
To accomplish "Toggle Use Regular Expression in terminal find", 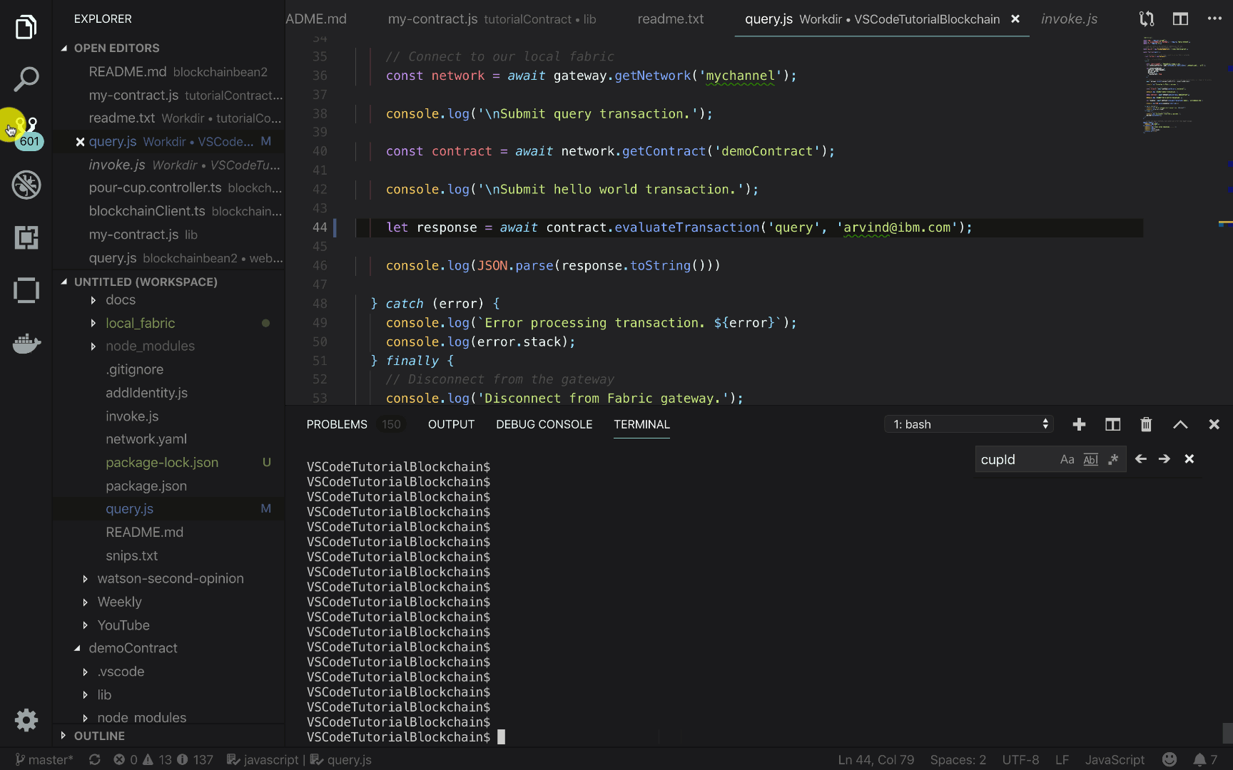I will (x=1113, y=460).
